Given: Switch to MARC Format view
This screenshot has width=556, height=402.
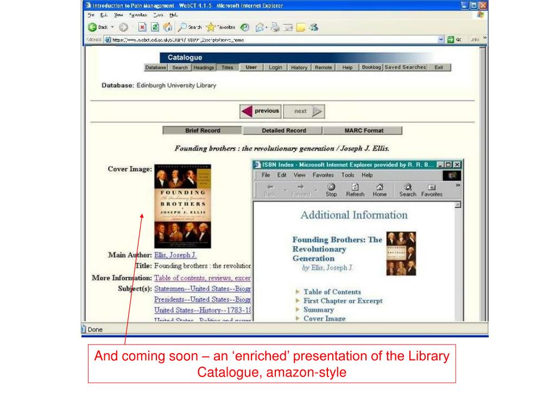Looking at the screenshot, I should point(363,130).
